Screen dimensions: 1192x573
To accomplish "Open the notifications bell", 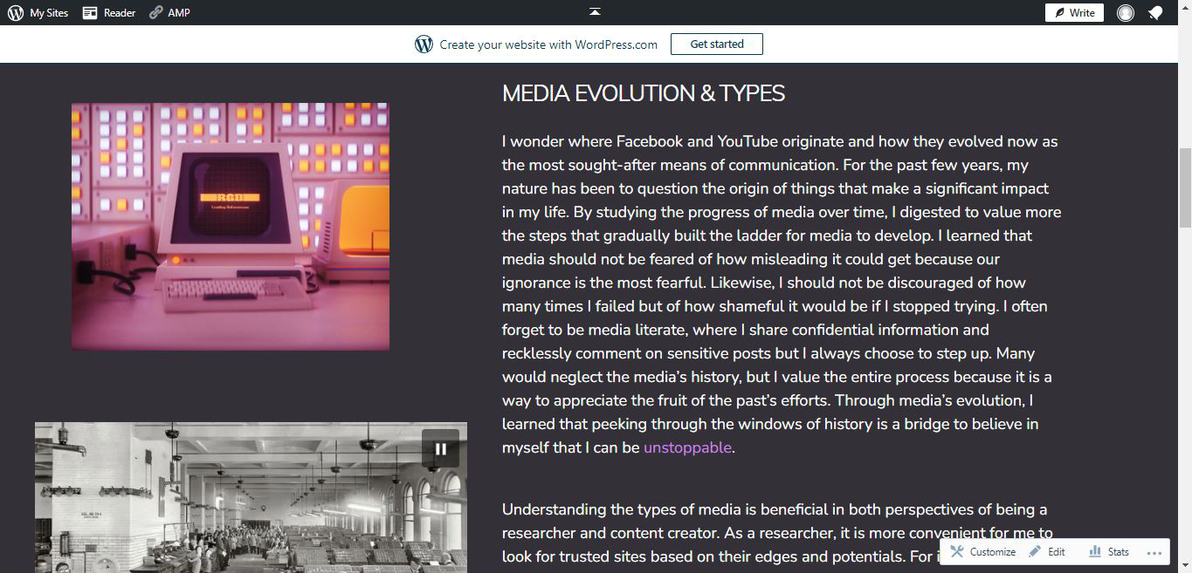I will [x=1155, y=13].
